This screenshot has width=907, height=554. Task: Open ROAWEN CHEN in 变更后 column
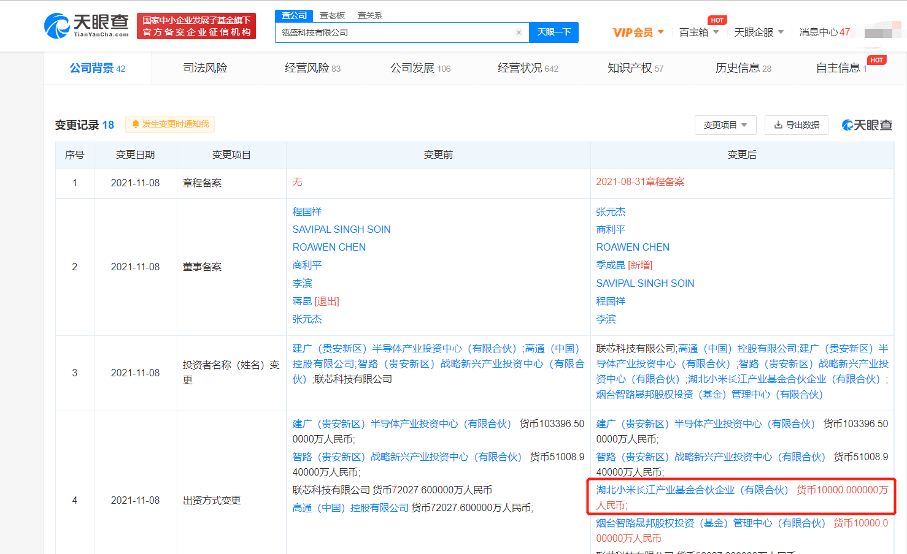(x=633, y=248)
